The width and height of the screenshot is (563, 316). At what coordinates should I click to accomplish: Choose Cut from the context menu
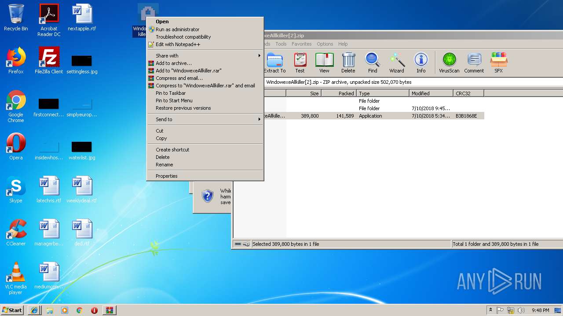pyautogui.click(x=205, y=131)
